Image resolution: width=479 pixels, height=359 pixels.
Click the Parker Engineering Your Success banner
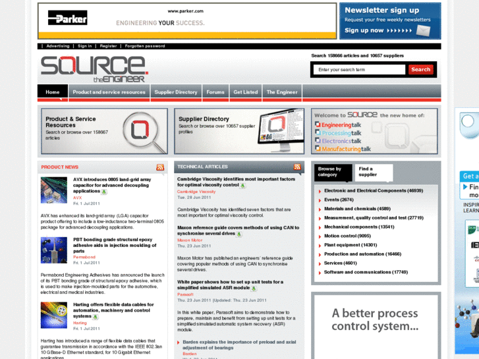coord(187,21)
